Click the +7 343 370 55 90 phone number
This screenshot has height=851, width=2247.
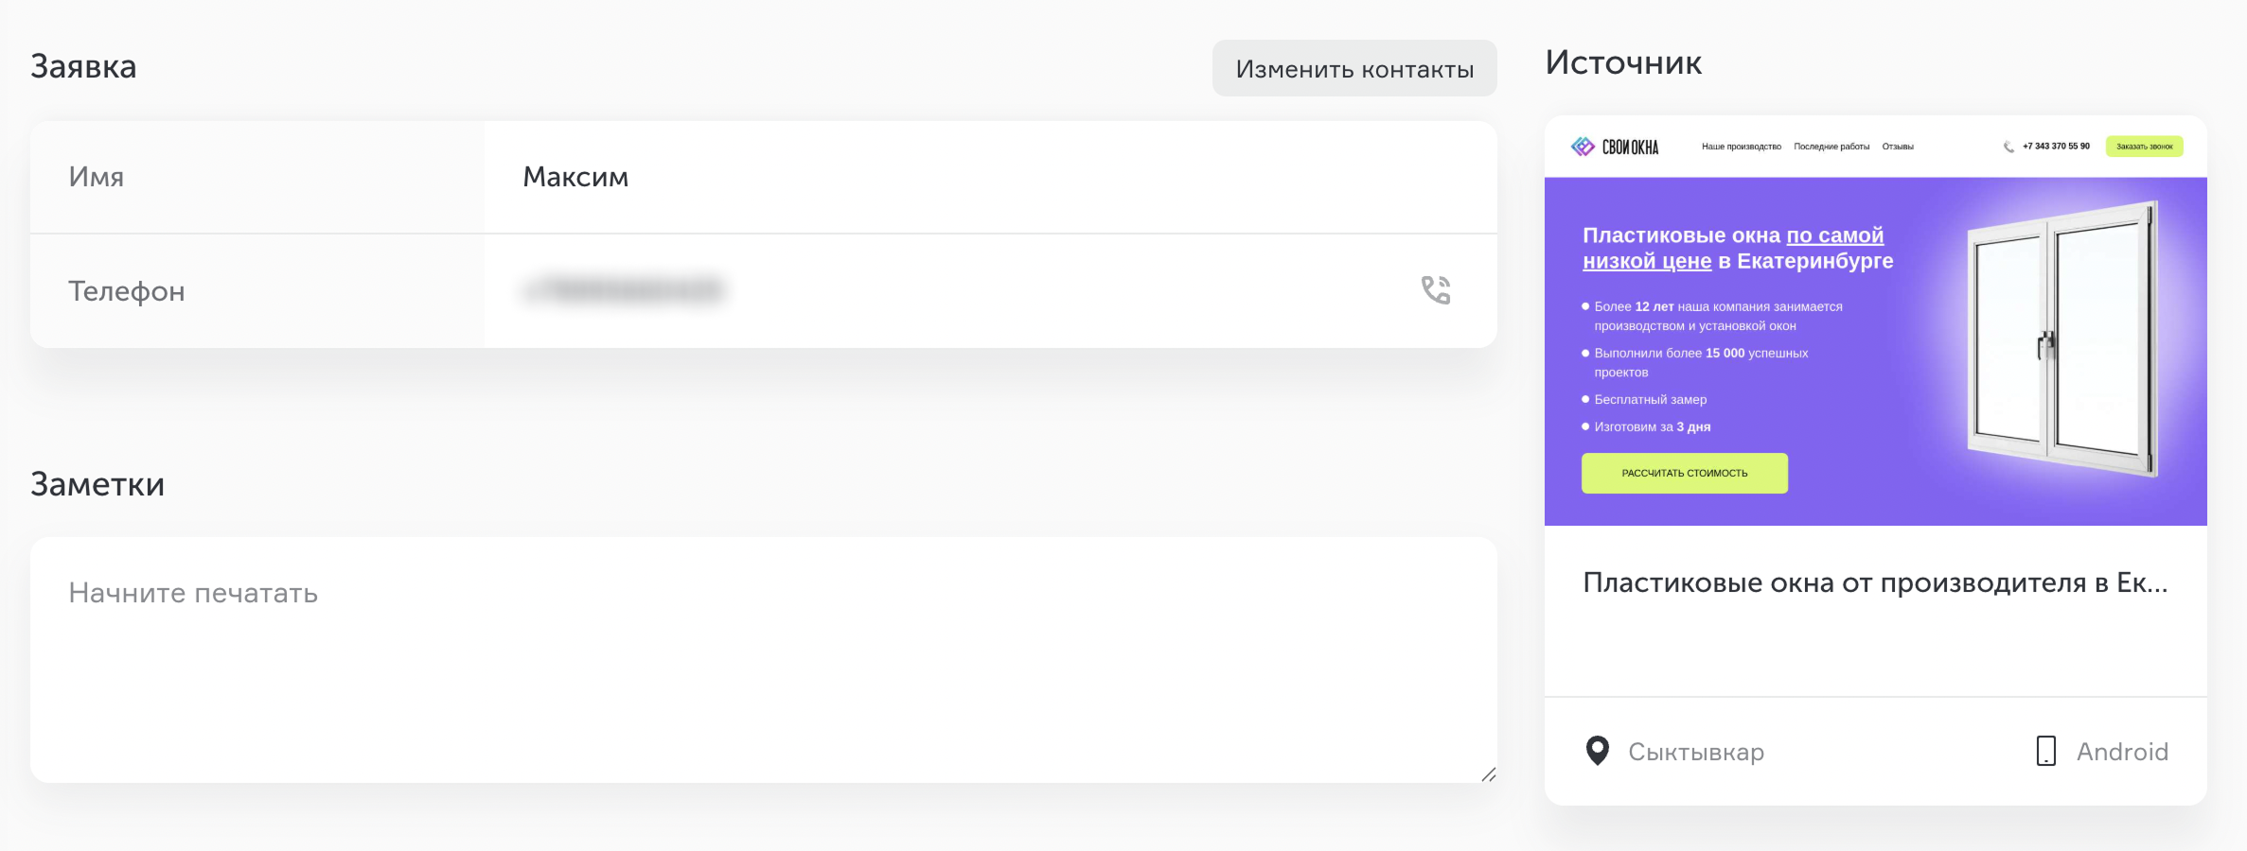2056,147
